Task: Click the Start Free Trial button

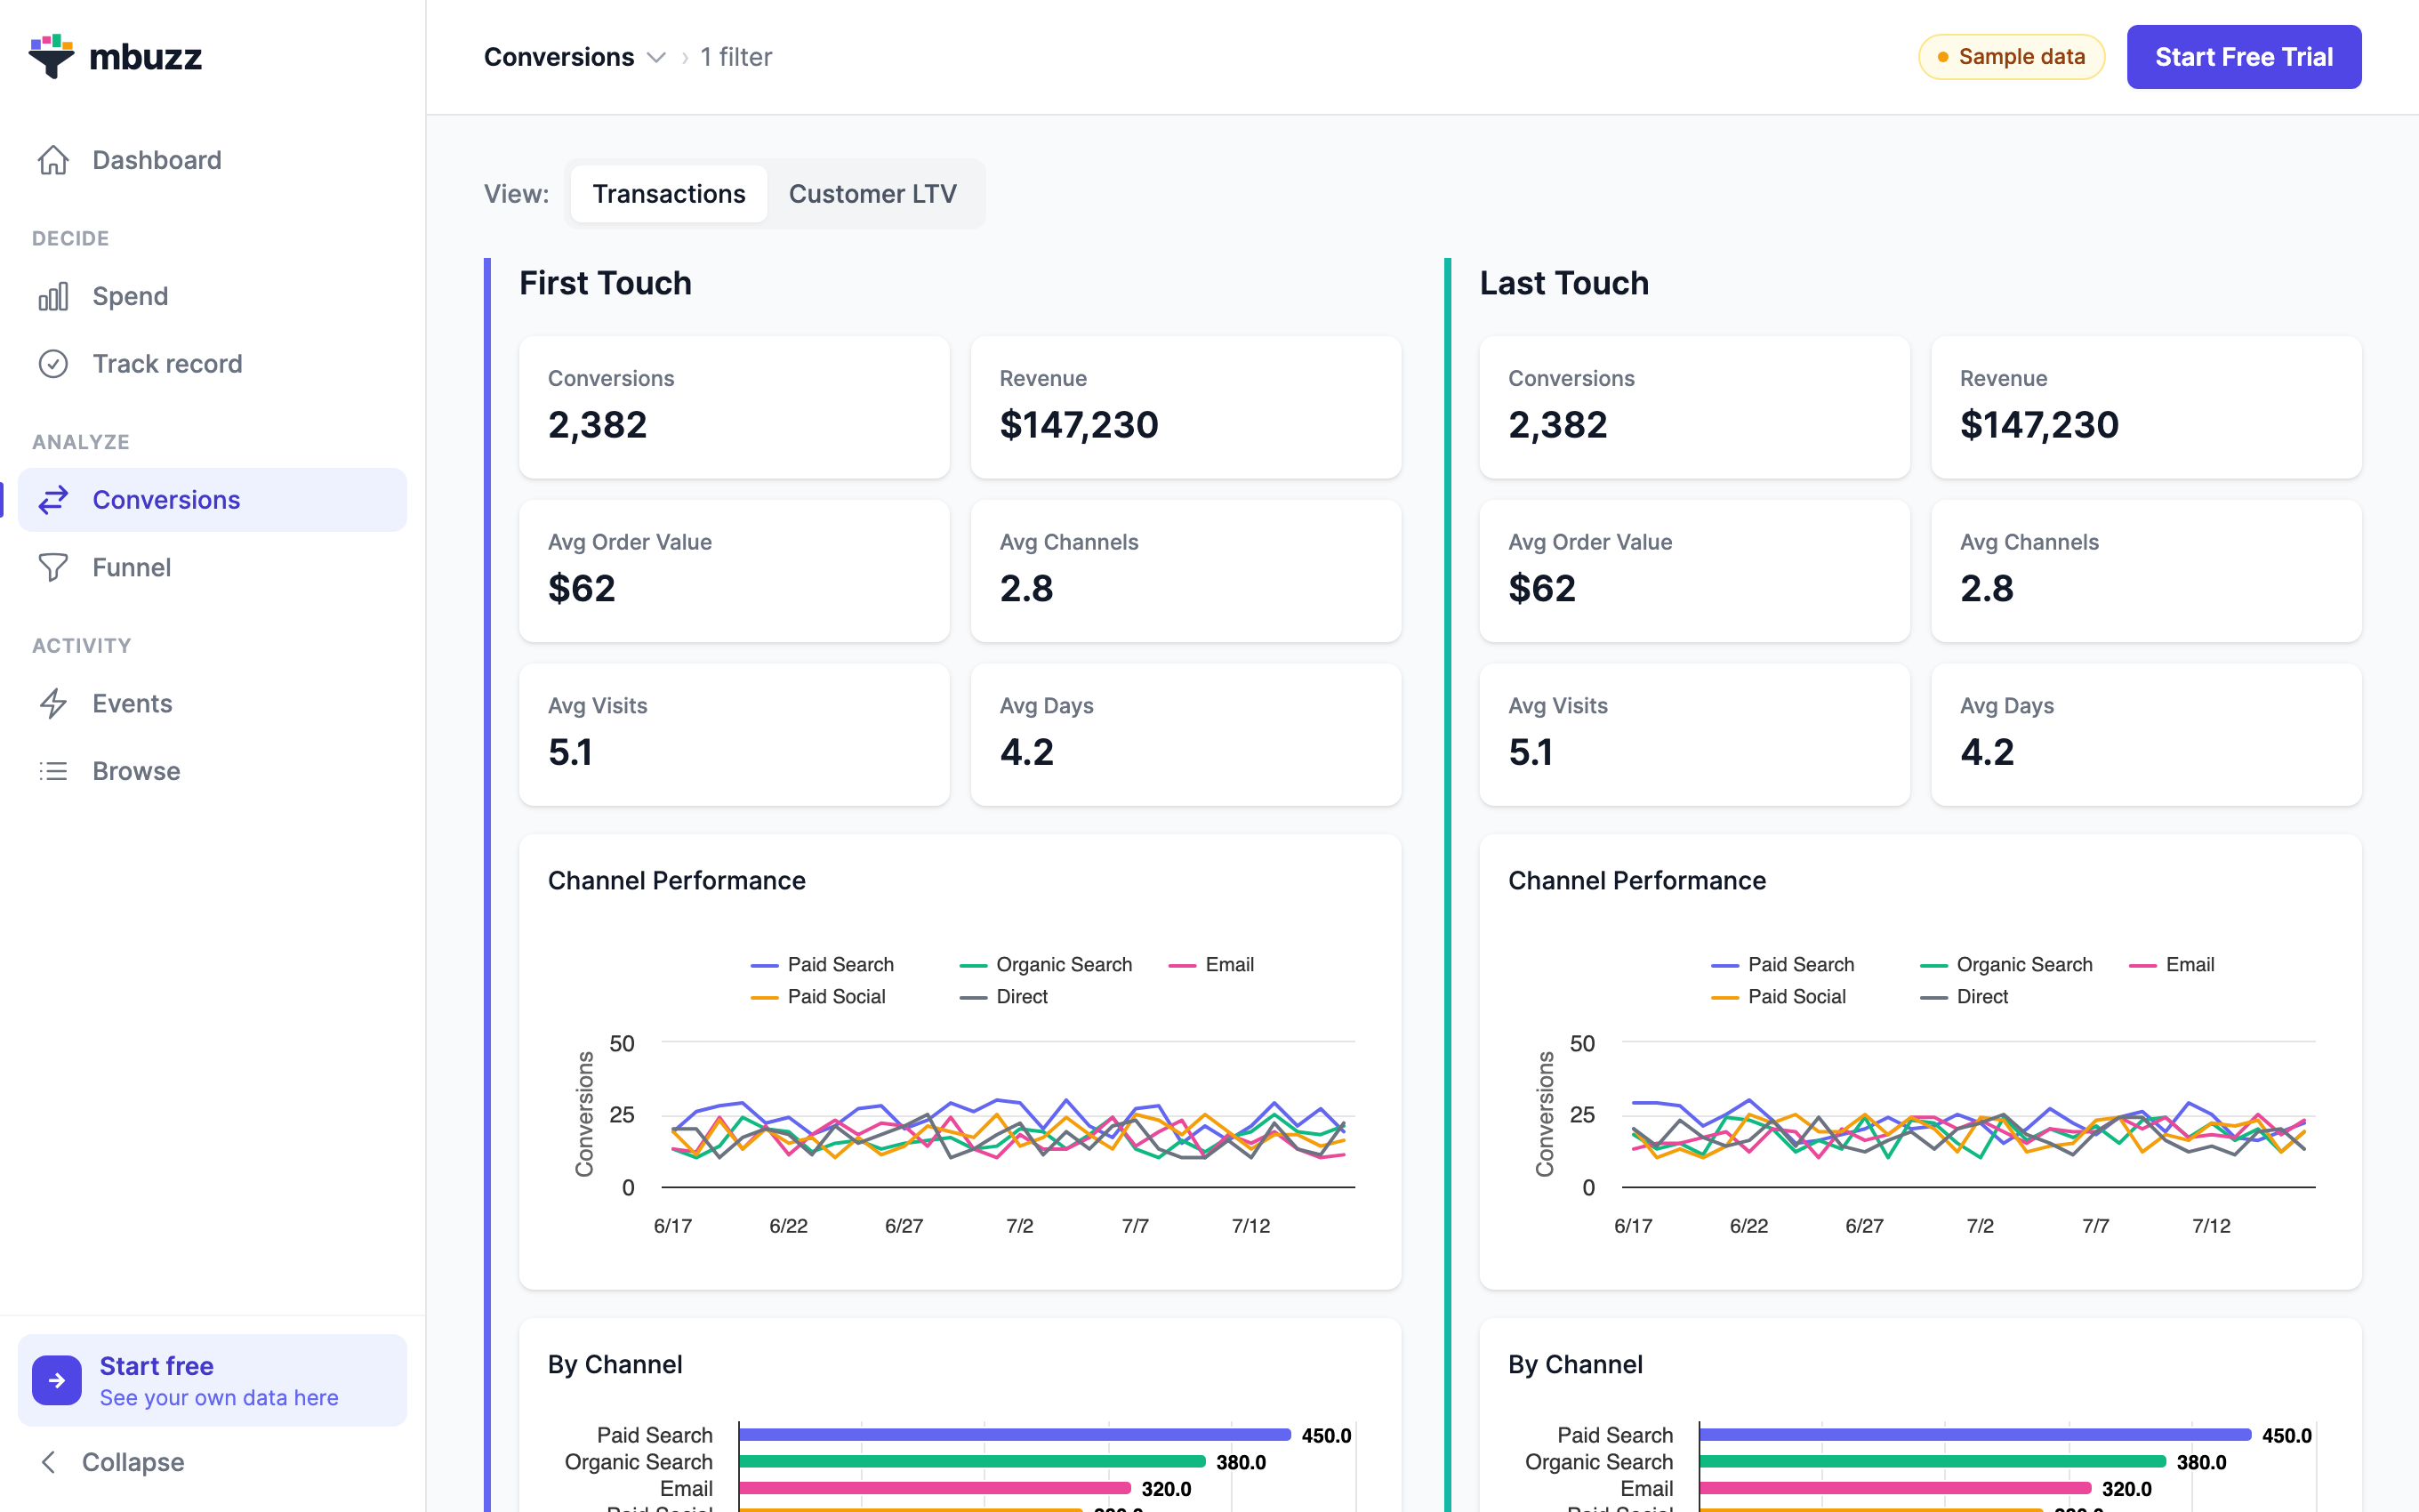Action: [x=2243, y=57]
